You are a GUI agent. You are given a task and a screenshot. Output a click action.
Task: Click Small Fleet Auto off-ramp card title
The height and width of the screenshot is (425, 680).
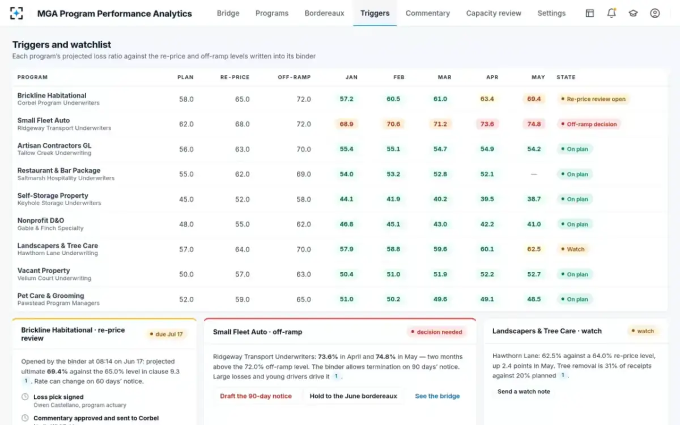258,332
